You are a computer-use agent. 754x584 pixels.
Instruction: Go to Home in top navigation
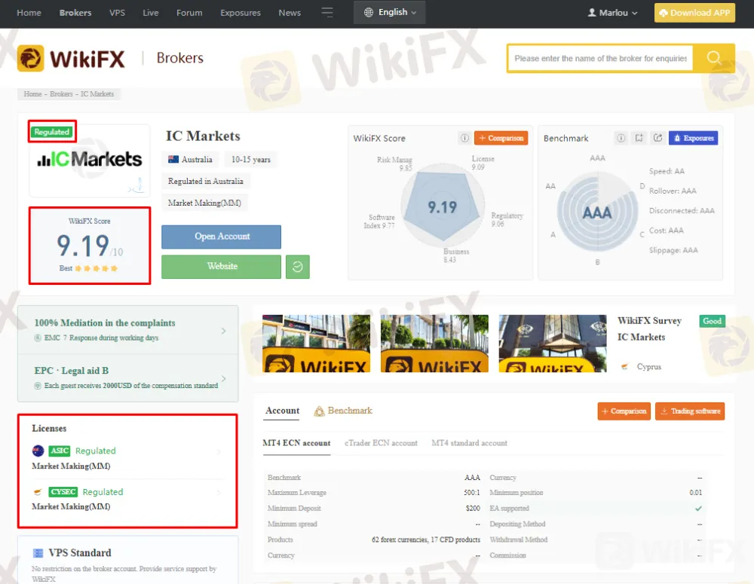29,13
